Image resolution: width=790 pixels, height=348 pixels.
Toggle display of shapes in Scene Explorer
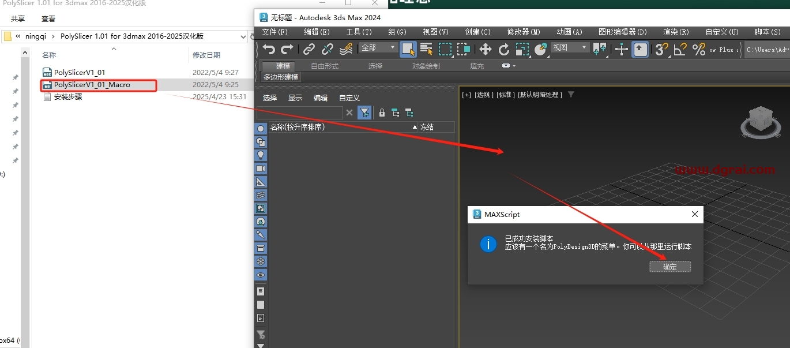click(261, 141)
